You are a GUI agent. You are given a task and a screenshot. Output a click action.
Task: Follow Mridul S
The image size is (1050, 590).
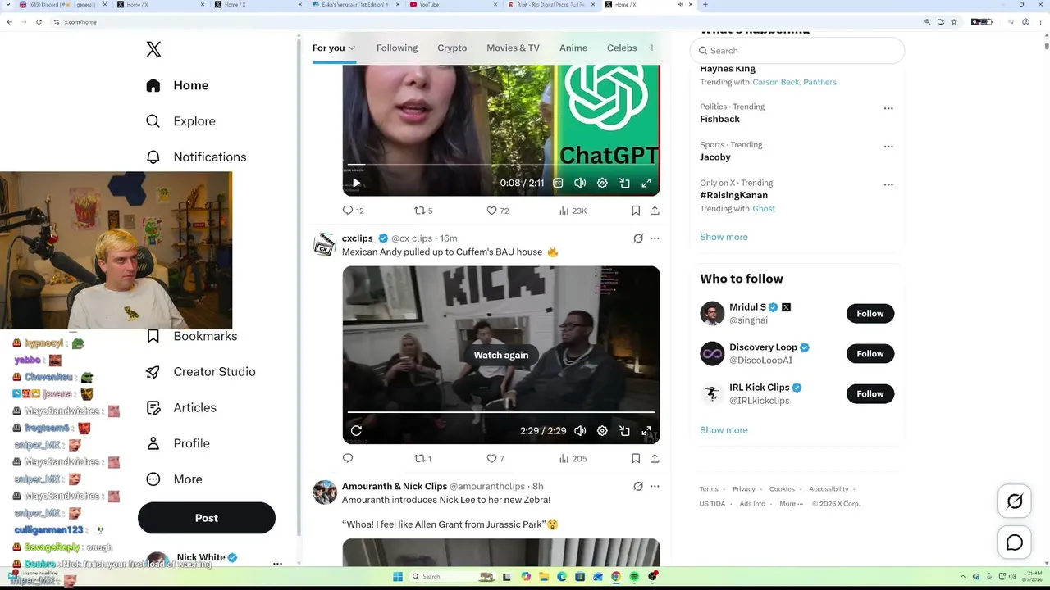point(870,314)
